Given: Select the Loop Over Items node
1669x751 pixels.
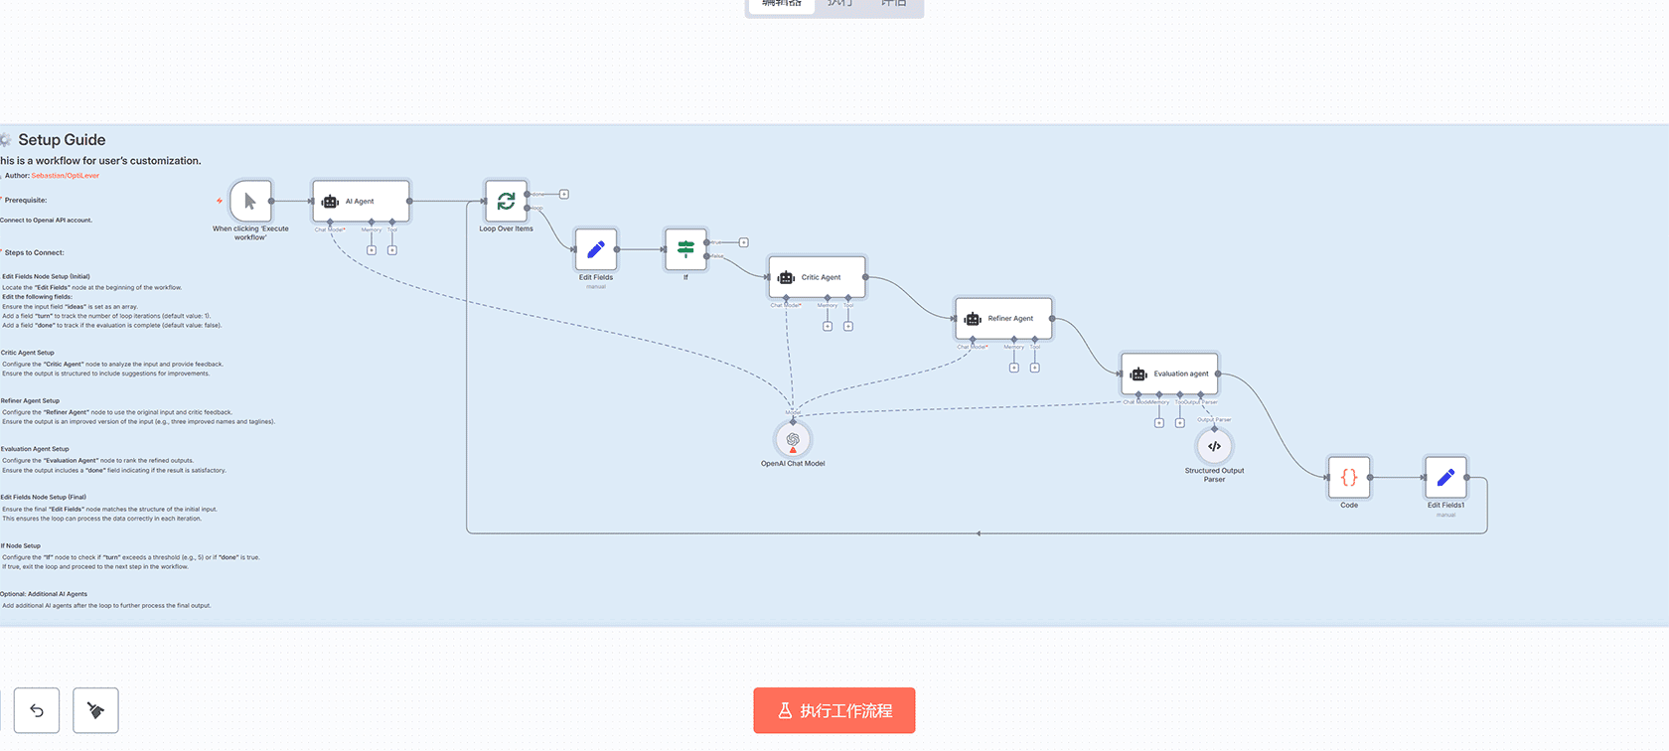Looking at the screenshot, I should tap(506, 202).
